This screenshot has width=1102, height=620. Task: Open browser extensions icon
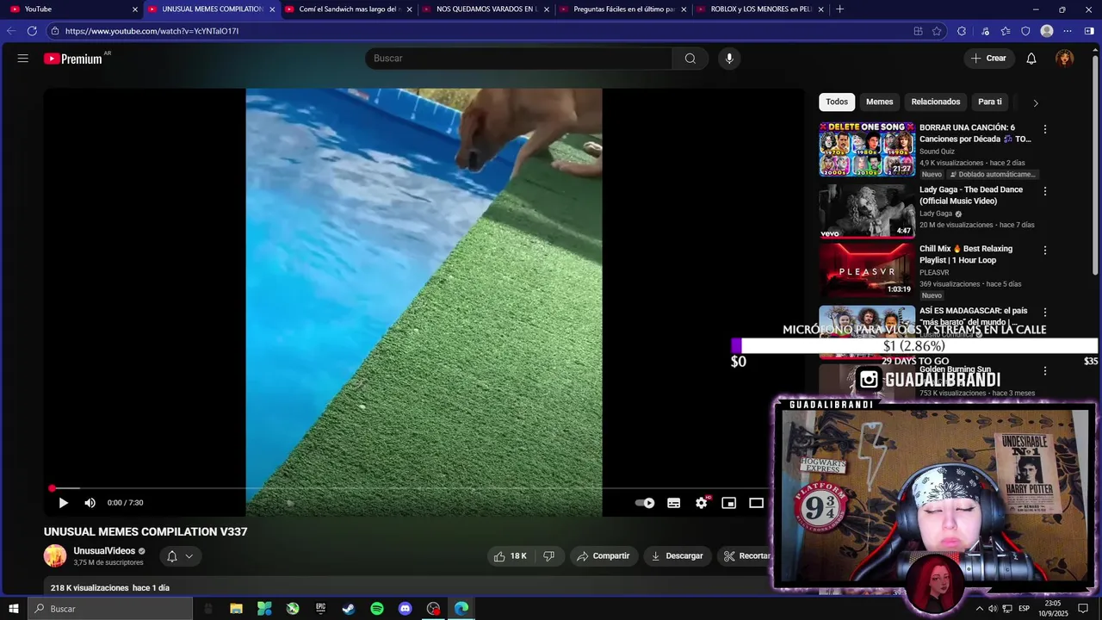click(x=961, y=31)
